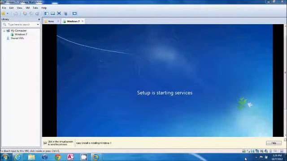Open the library search options dropdown
Screen dimensions: 287x161
click(x=38, y=25)
